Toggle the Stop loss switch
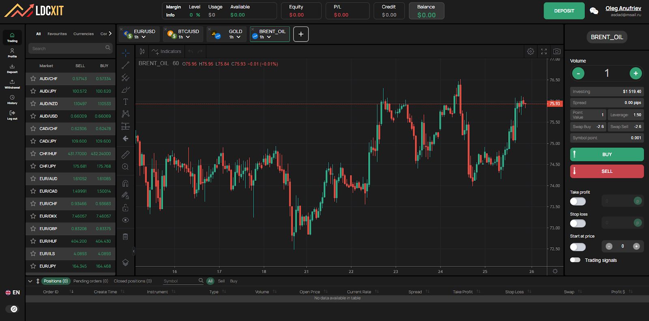 click(x=578, y=223)
